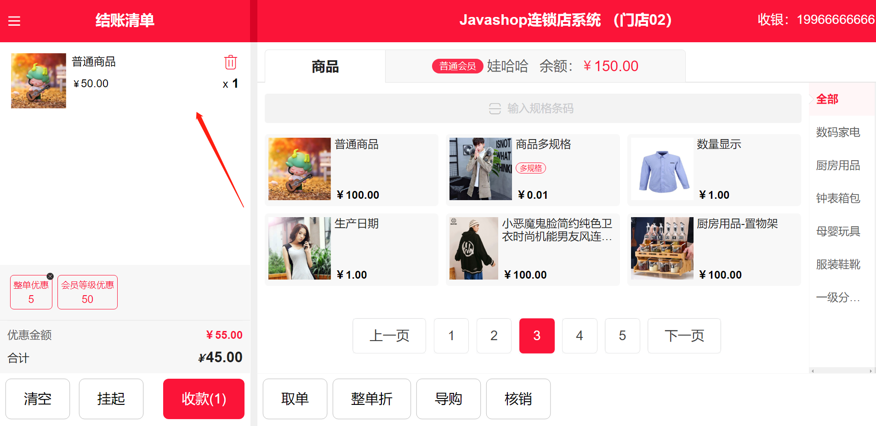The width and height of the screenshot is (876, 426).
Task: Click right arrow of category scrollbar
Action: [870, 371]
